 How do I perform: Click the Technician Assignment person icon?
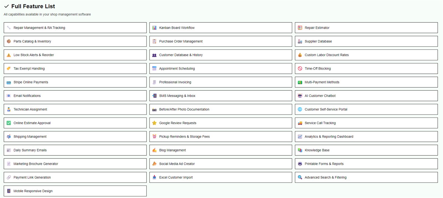[9, 109]
